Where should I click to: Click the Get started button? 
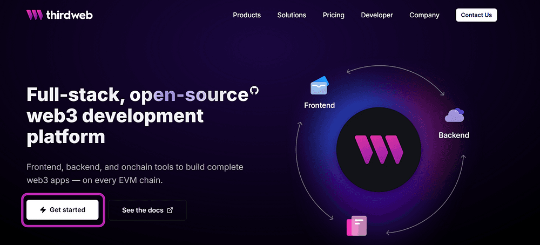[62, 210]
